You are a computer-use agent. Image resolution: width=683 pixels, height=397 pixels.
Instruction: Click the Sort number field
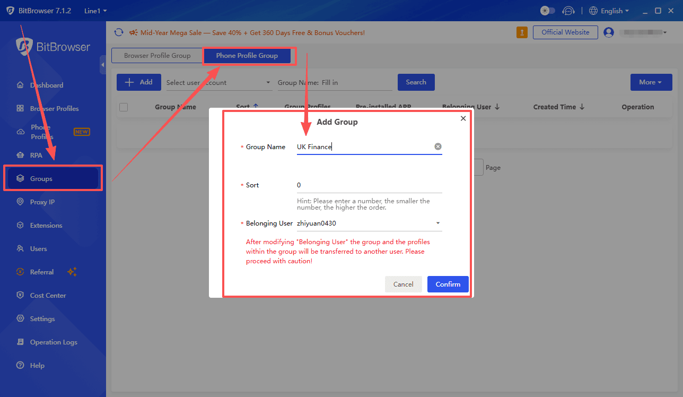point(370,185)
